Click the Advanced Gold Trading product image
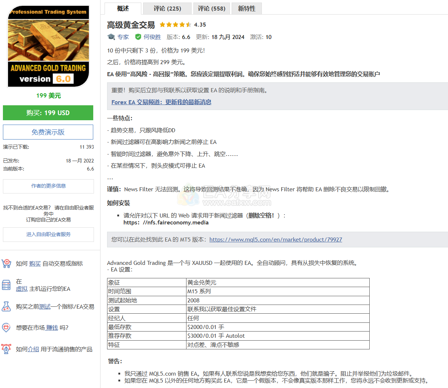This screenshot has width=448, height=388. tap(48, 47)
